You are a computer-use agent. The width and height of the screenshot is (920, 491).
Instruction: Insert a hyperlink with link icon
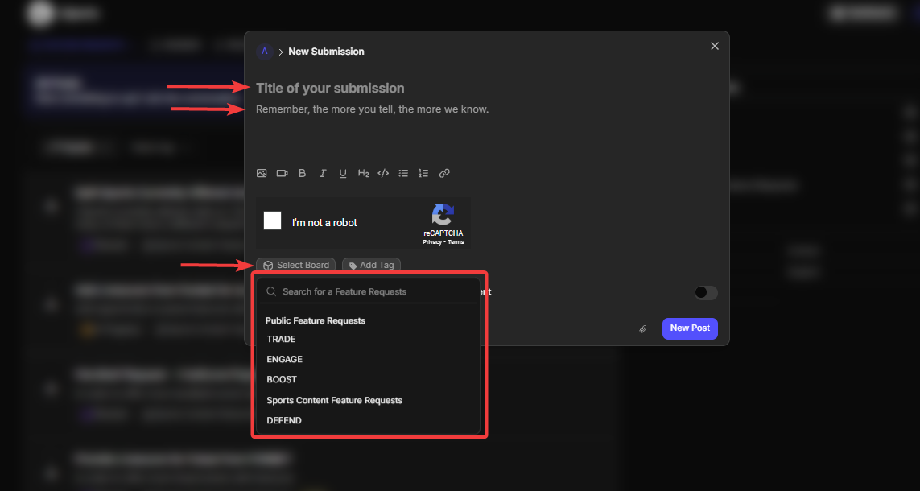[x=444, y=173]
